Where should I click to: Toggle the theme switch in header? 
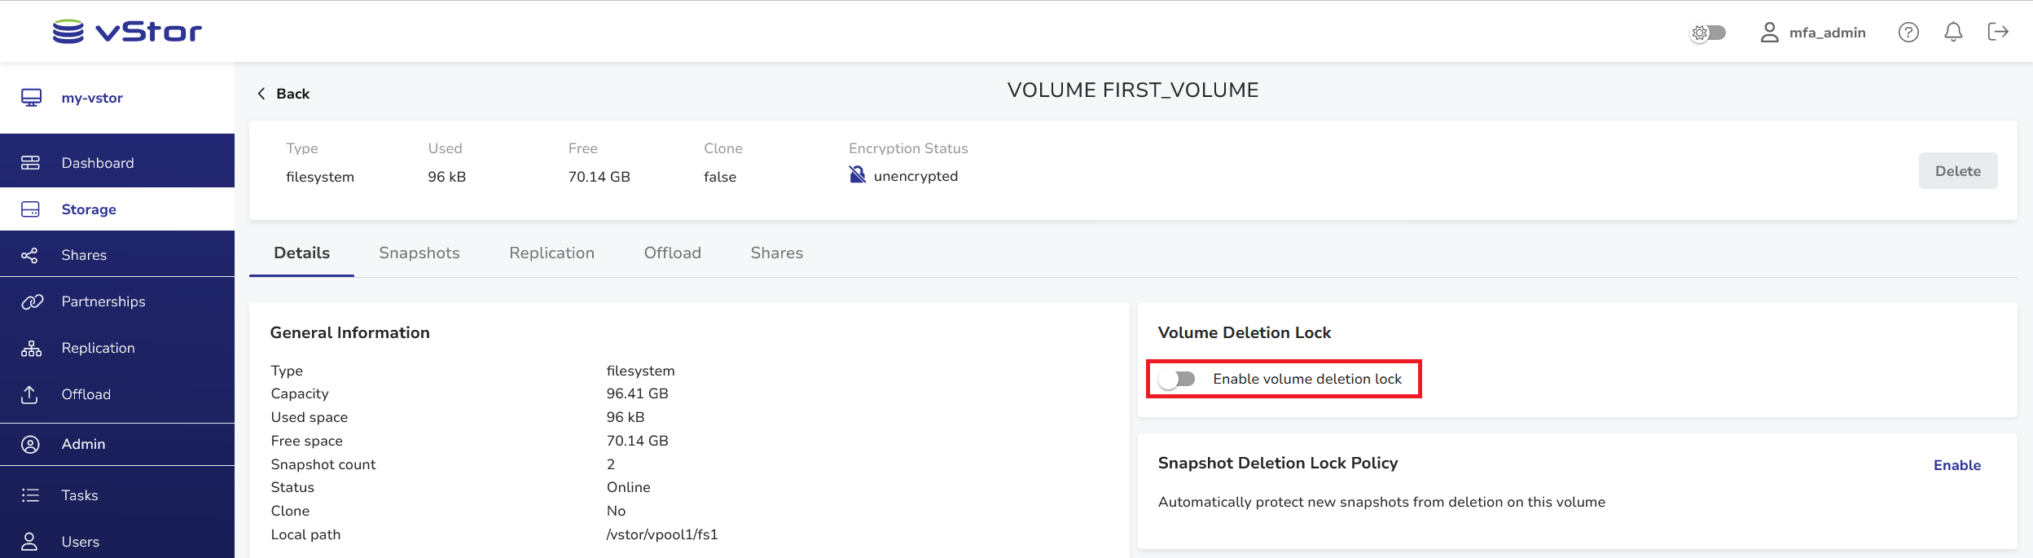(x=1709, y=33)
